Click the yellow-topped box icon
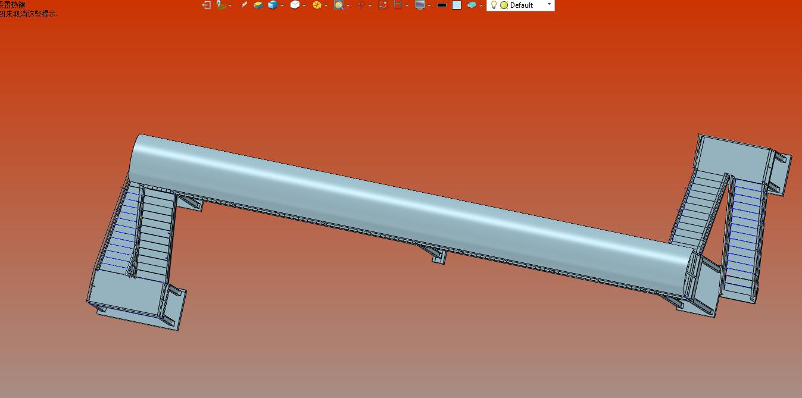802x398 pixels. (x=258, y=5)
